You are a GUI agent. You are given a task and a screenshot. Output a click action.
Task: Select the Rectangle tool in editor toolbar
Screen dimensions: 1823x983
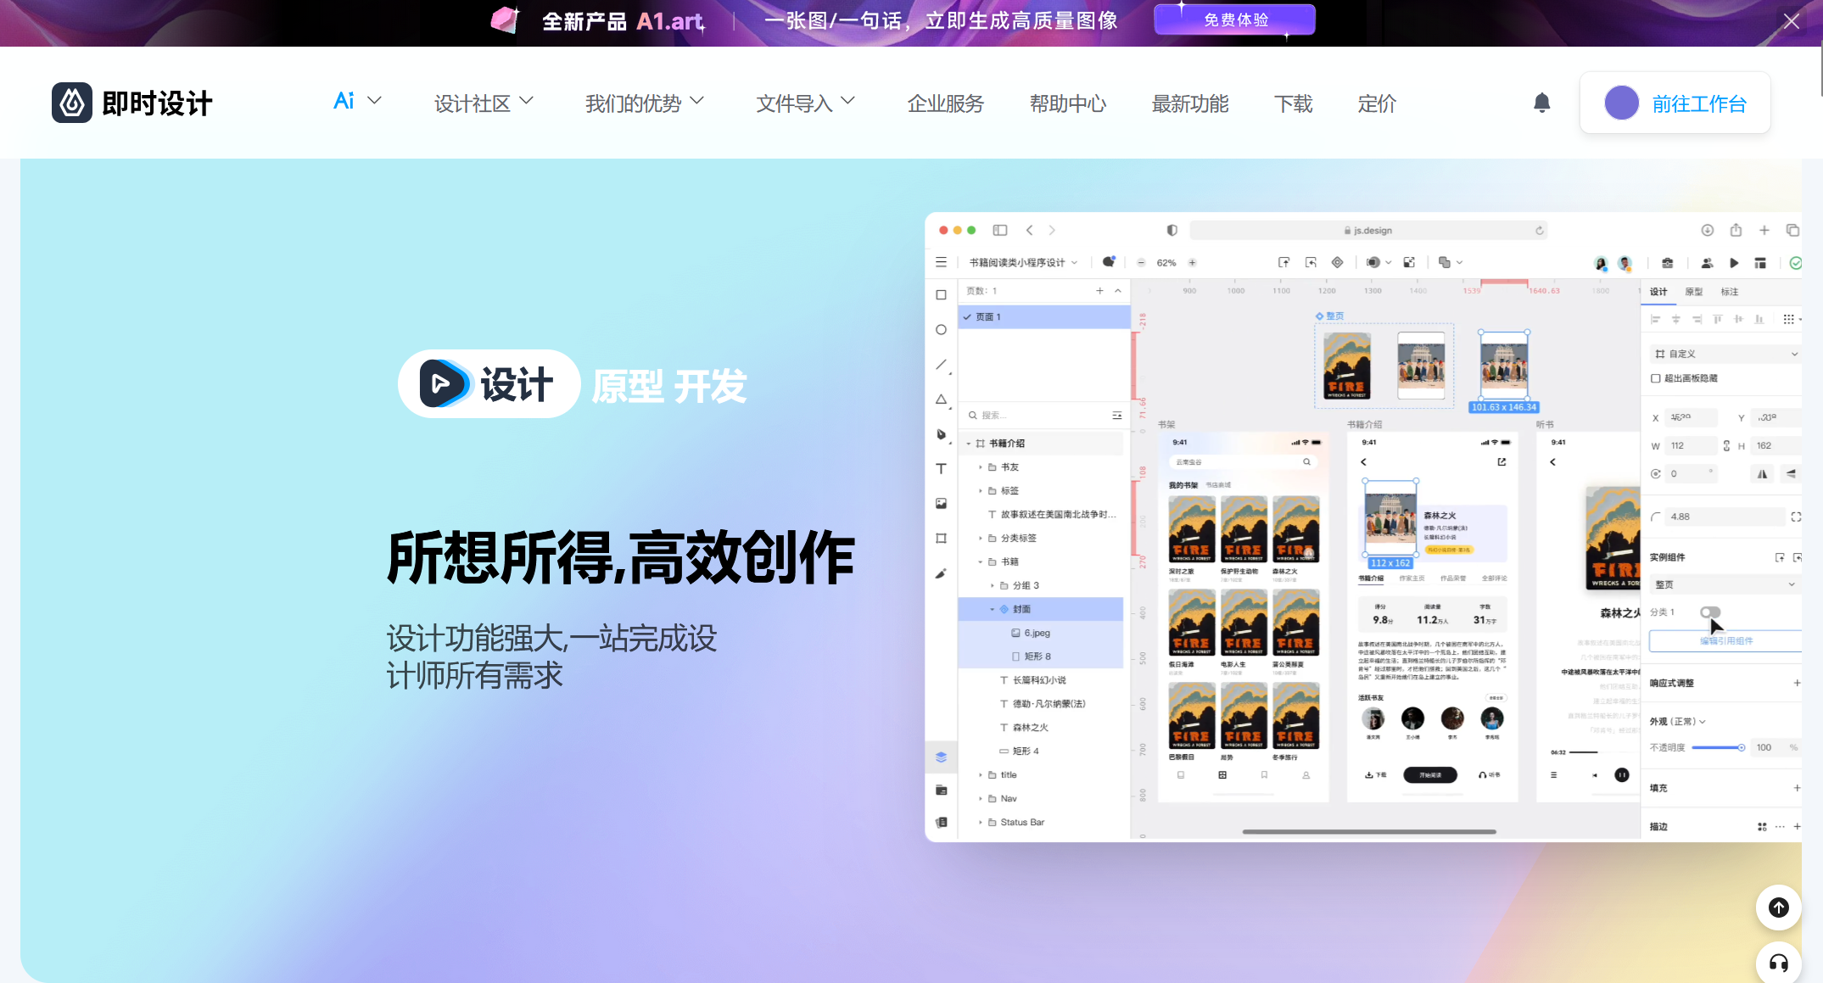tap(941, 295)
